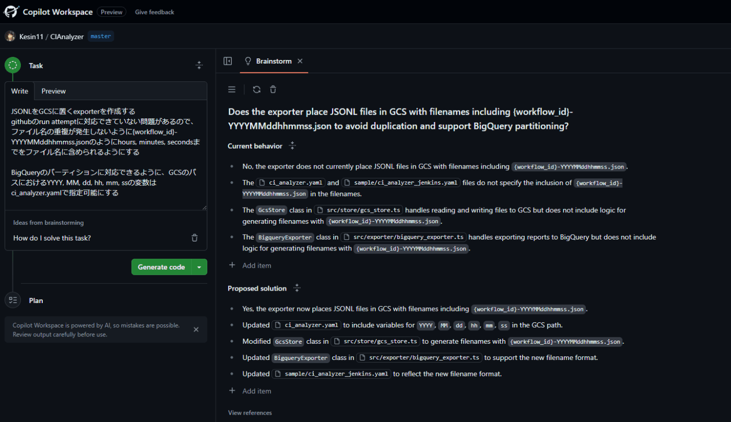Delete the brainstorm using the toolbar trash icon
Viewport: 731px width, 422px height.
(x=273, y=90)
